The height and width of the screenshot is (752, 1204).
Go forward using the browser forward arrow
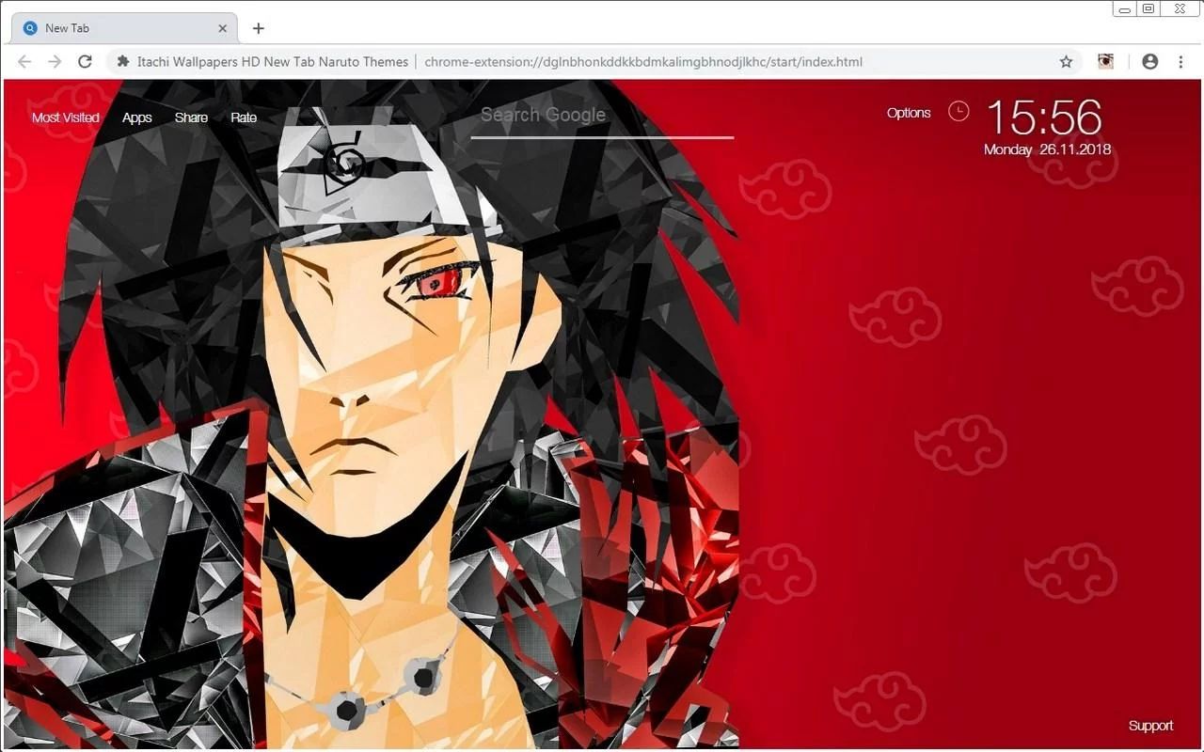(55, 61)
